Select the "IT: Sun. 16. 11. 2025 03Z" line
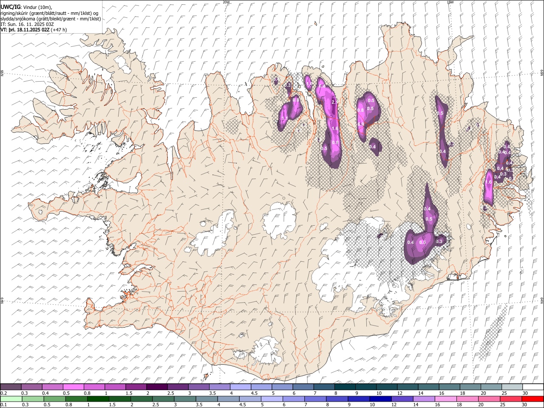 [x=27, y=24]
